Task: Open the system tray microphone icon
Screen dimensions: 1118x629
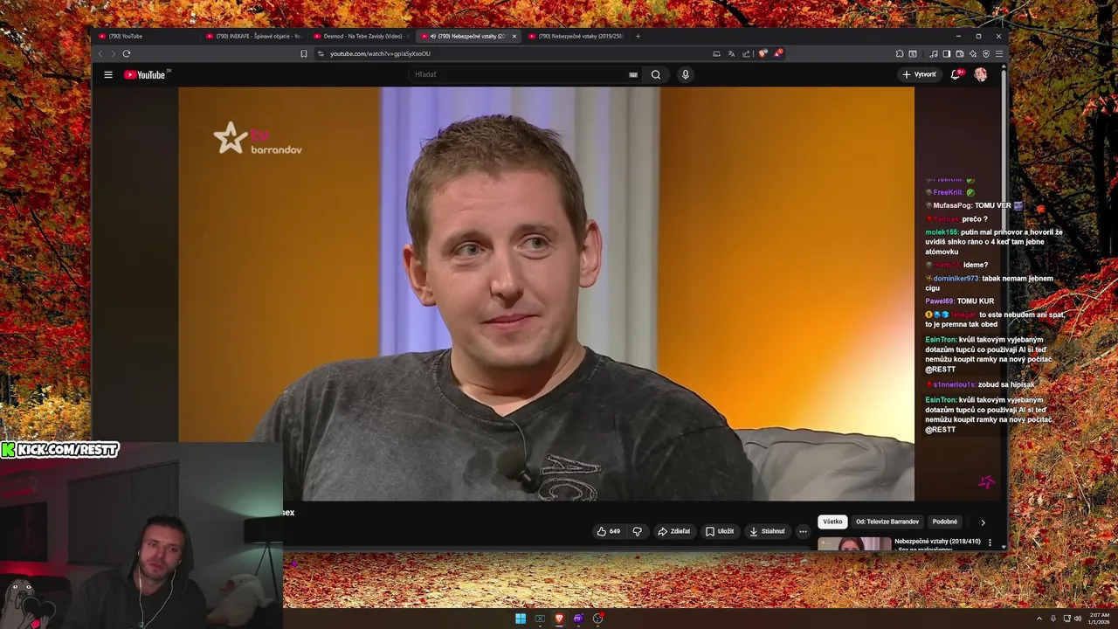Action: coord(1053,619)
